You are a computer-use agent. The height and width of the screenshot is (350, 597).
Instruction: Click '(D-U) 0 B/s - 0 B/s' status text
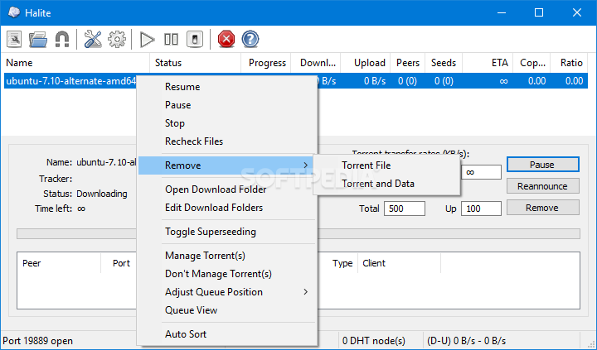pos(466,341)
